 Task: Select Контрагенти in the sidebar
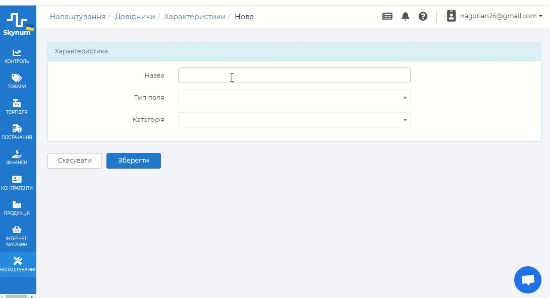pyautogui.click(x=17, y=183)
